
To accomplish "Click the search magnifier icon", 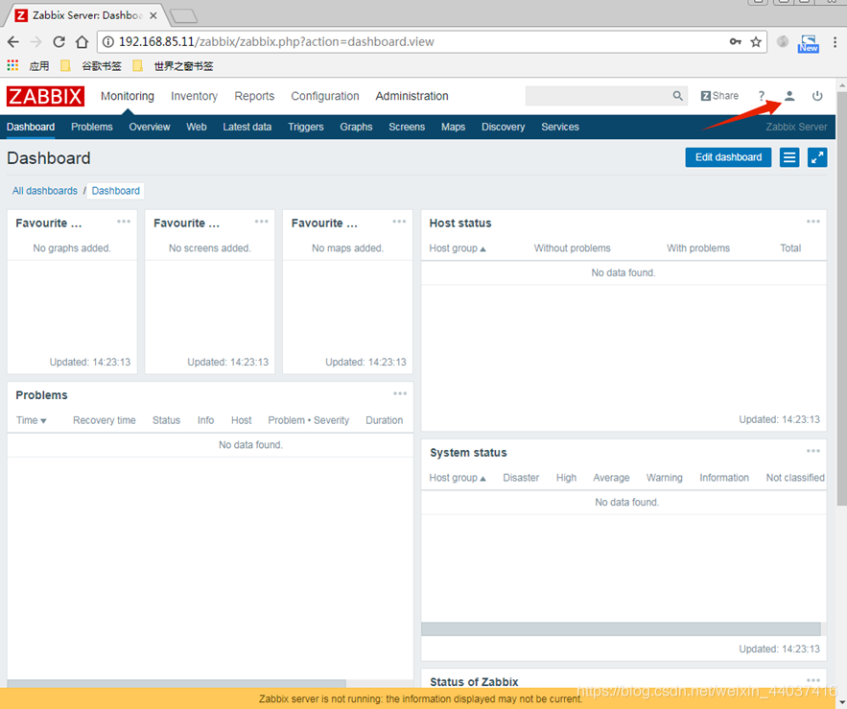I will (x=677, y=96).
